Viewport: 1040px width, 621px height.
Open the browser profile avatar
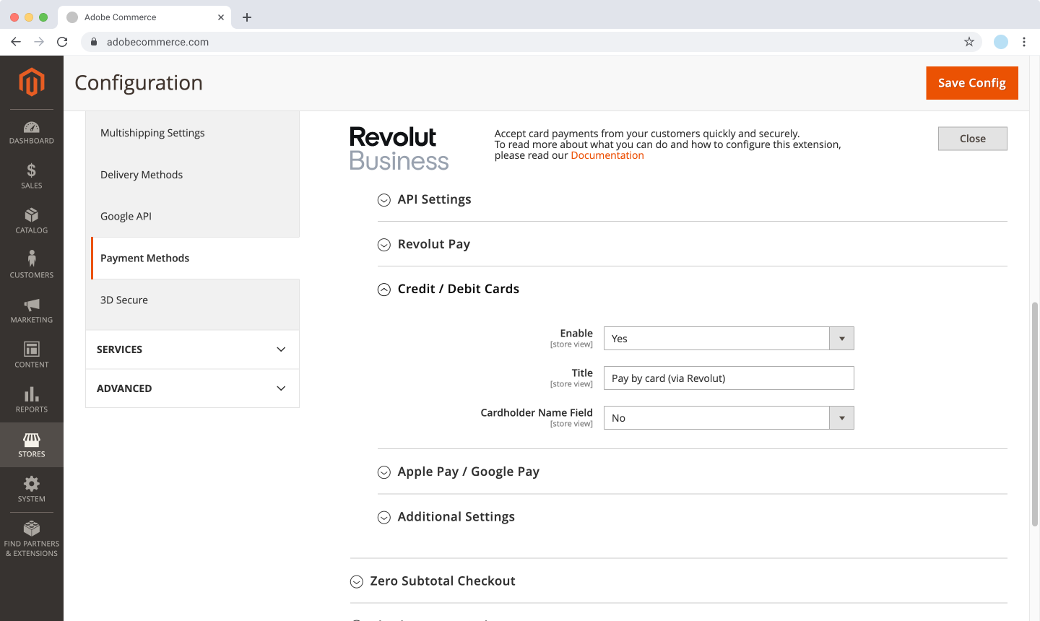[x=1001, y=42]
